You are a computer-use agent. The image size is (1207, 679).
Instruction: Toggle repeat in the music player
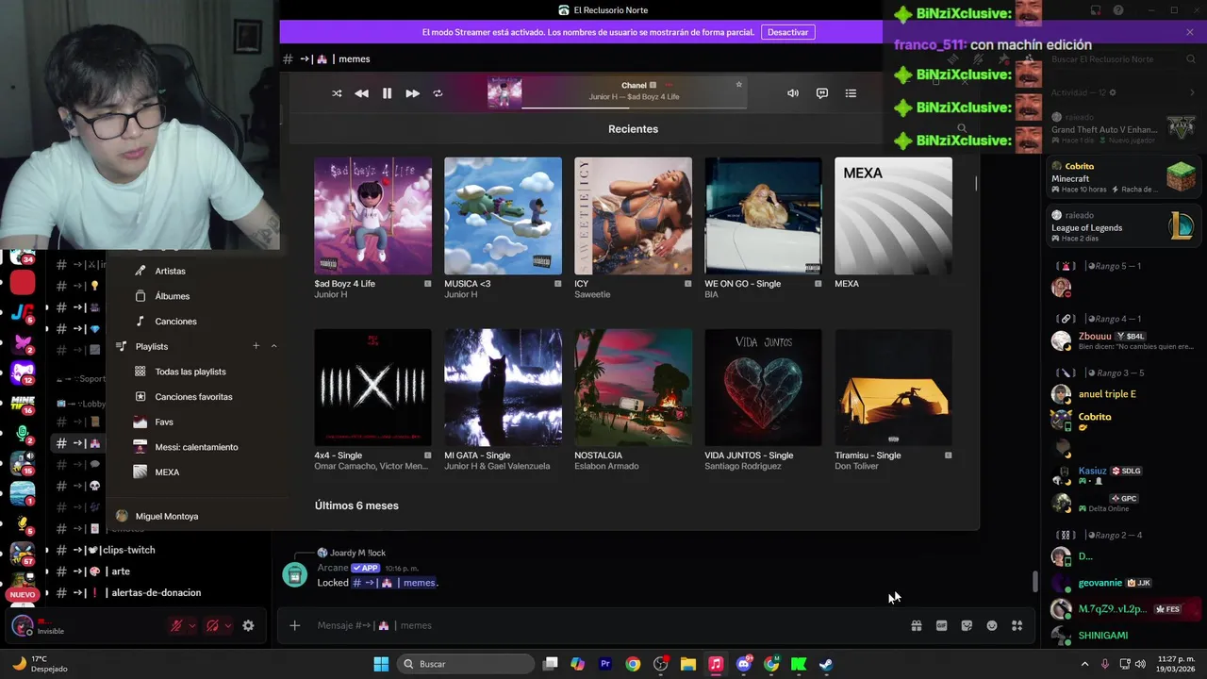tap(438, 93)
